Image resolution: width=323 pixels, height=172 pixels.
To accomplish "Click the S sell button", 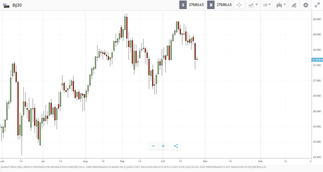I will 183,5.
